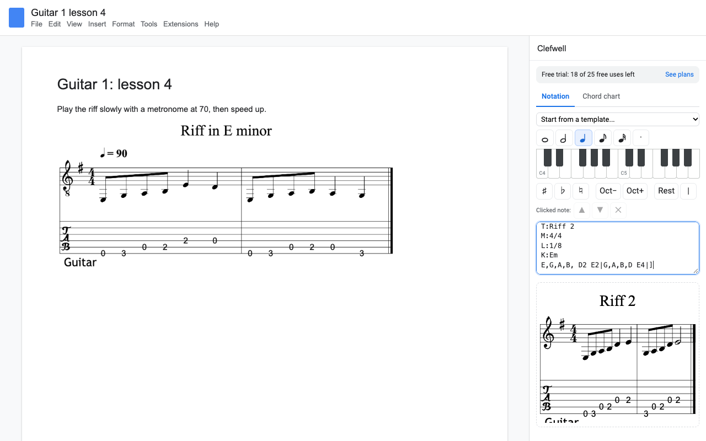Click the 'Riff in E minor' score image

pyautogui.click(x=226, y=196)
